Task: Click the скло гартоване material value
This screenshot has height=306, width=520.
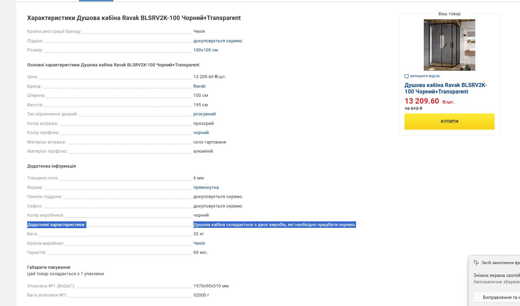Action: point(210,142)
